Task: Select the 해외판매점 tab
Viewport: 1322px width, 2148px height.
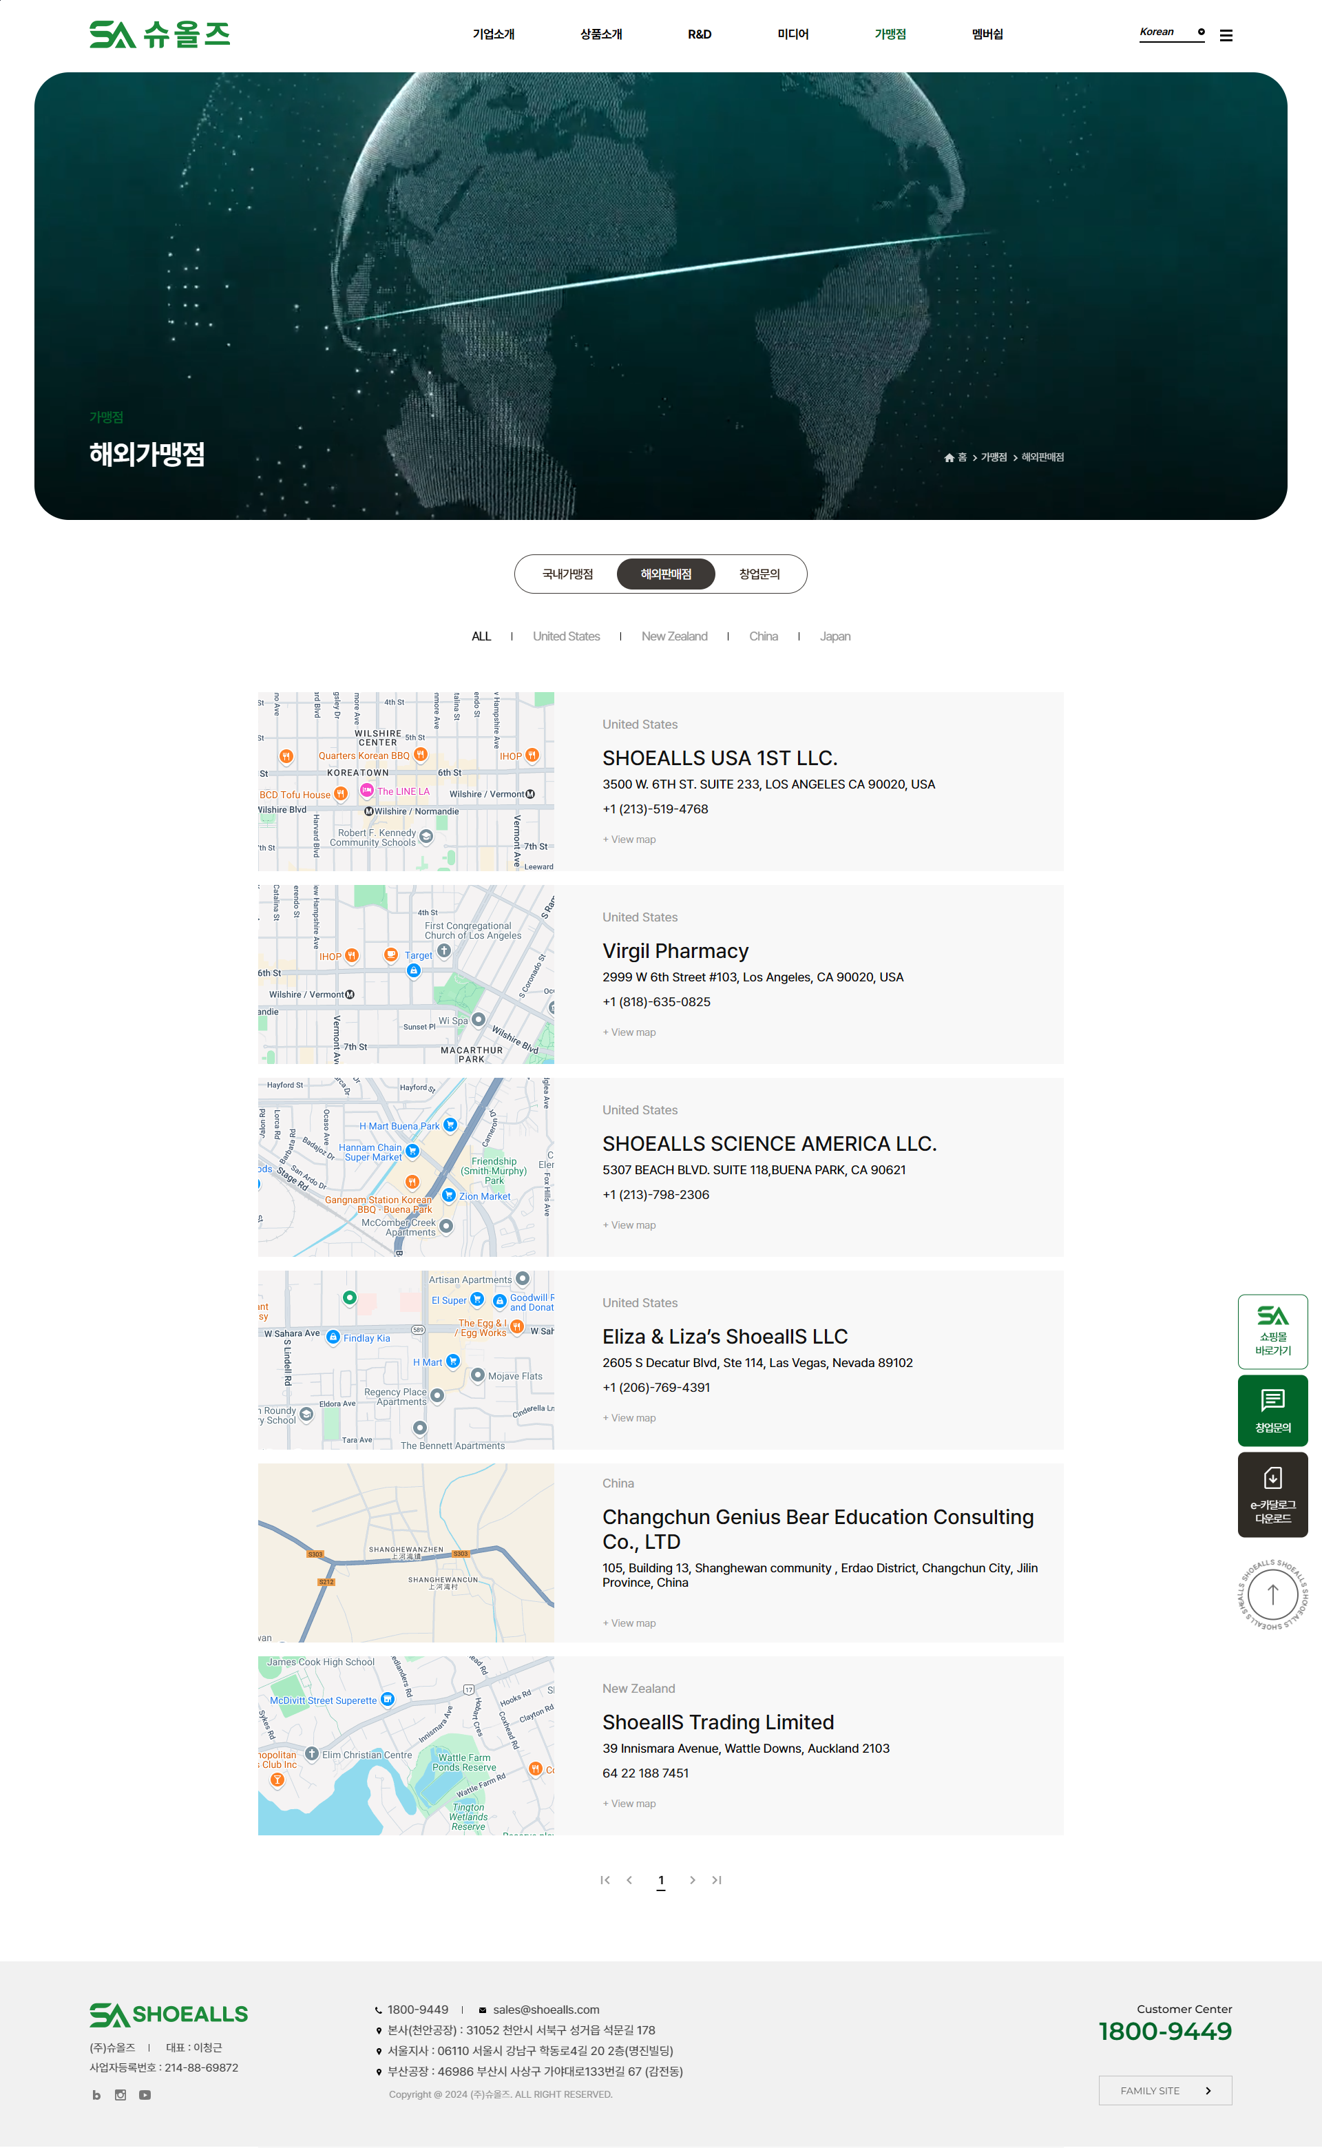Action: click(665, 574)
